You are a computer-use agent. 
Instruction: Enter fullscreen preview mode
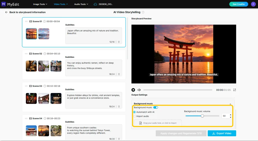[x=235, y=90]
